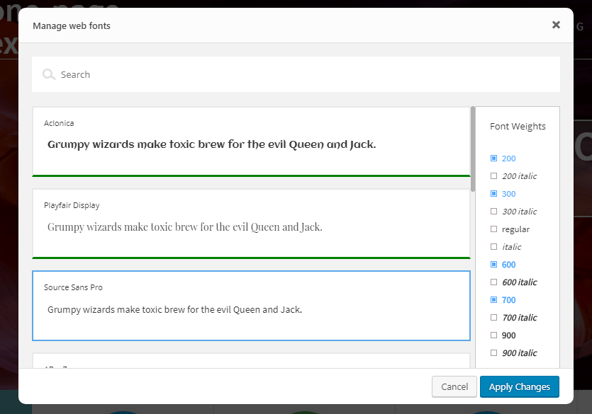Enable the 900 italic font weight
592x414 pixels.
coord(493,353)
